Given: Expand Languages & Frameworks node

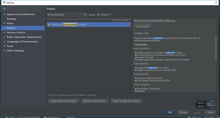Looking at the screenshot, I should (4, 42).
